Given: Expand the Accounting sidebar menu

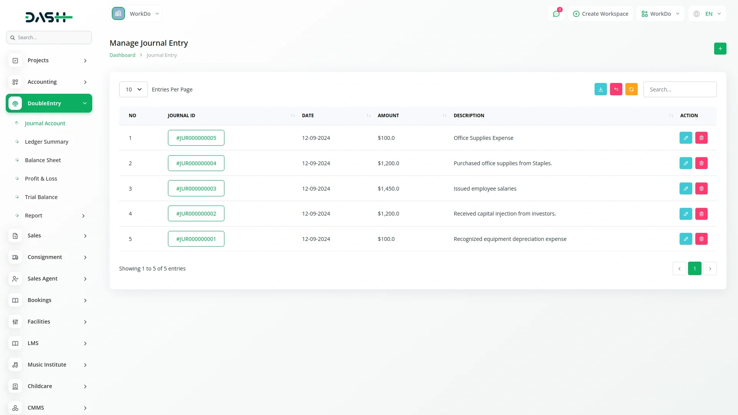Looking at the screenshot, I should [x=49, y=82].
